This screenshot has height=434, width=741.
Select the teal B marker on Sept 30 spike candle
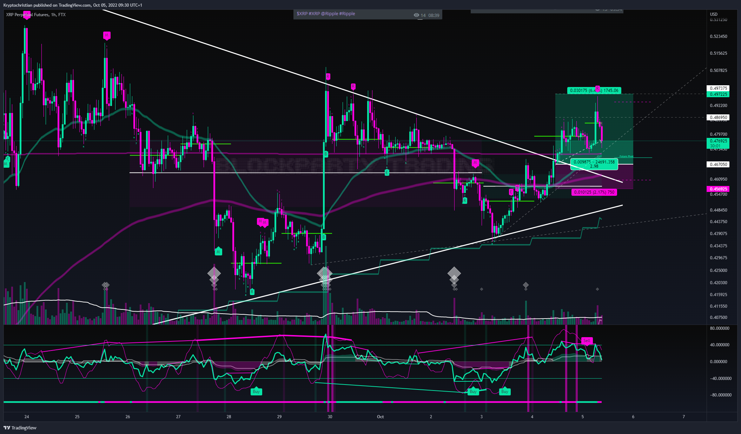click(x=326, y=154)
